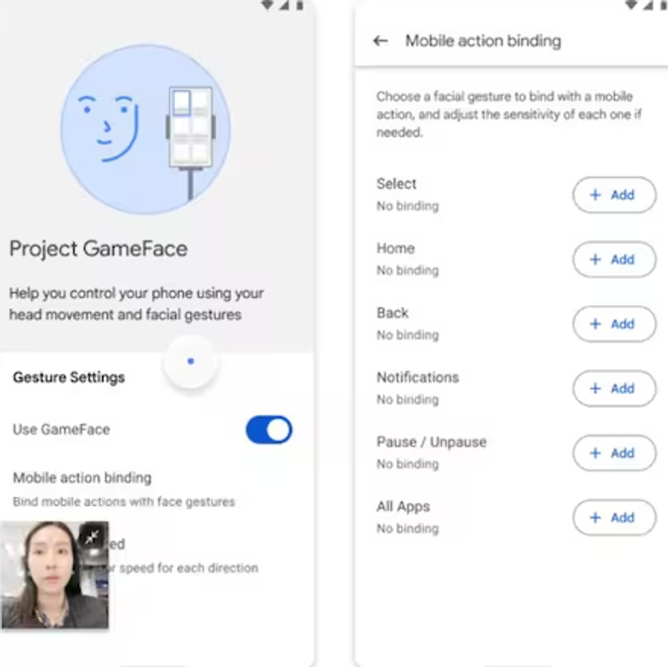Add a binding for Pause / Unpause

pyautogui.click(x=614, y=453)
